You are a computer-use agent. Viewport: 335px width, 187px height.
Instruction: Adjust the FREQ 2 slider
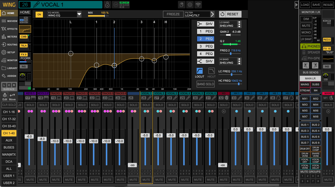click(231, 54)
